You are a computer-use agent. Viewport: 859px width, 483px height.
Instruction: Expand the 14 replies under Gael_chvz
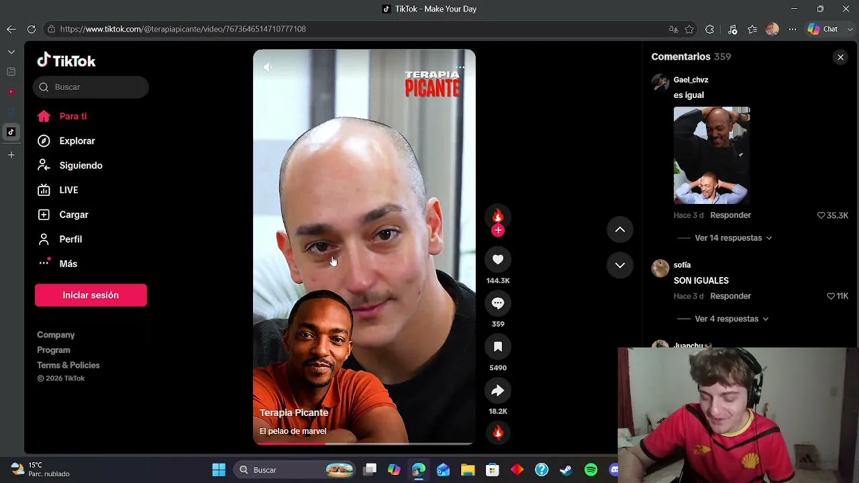click(x=734, y=238)
